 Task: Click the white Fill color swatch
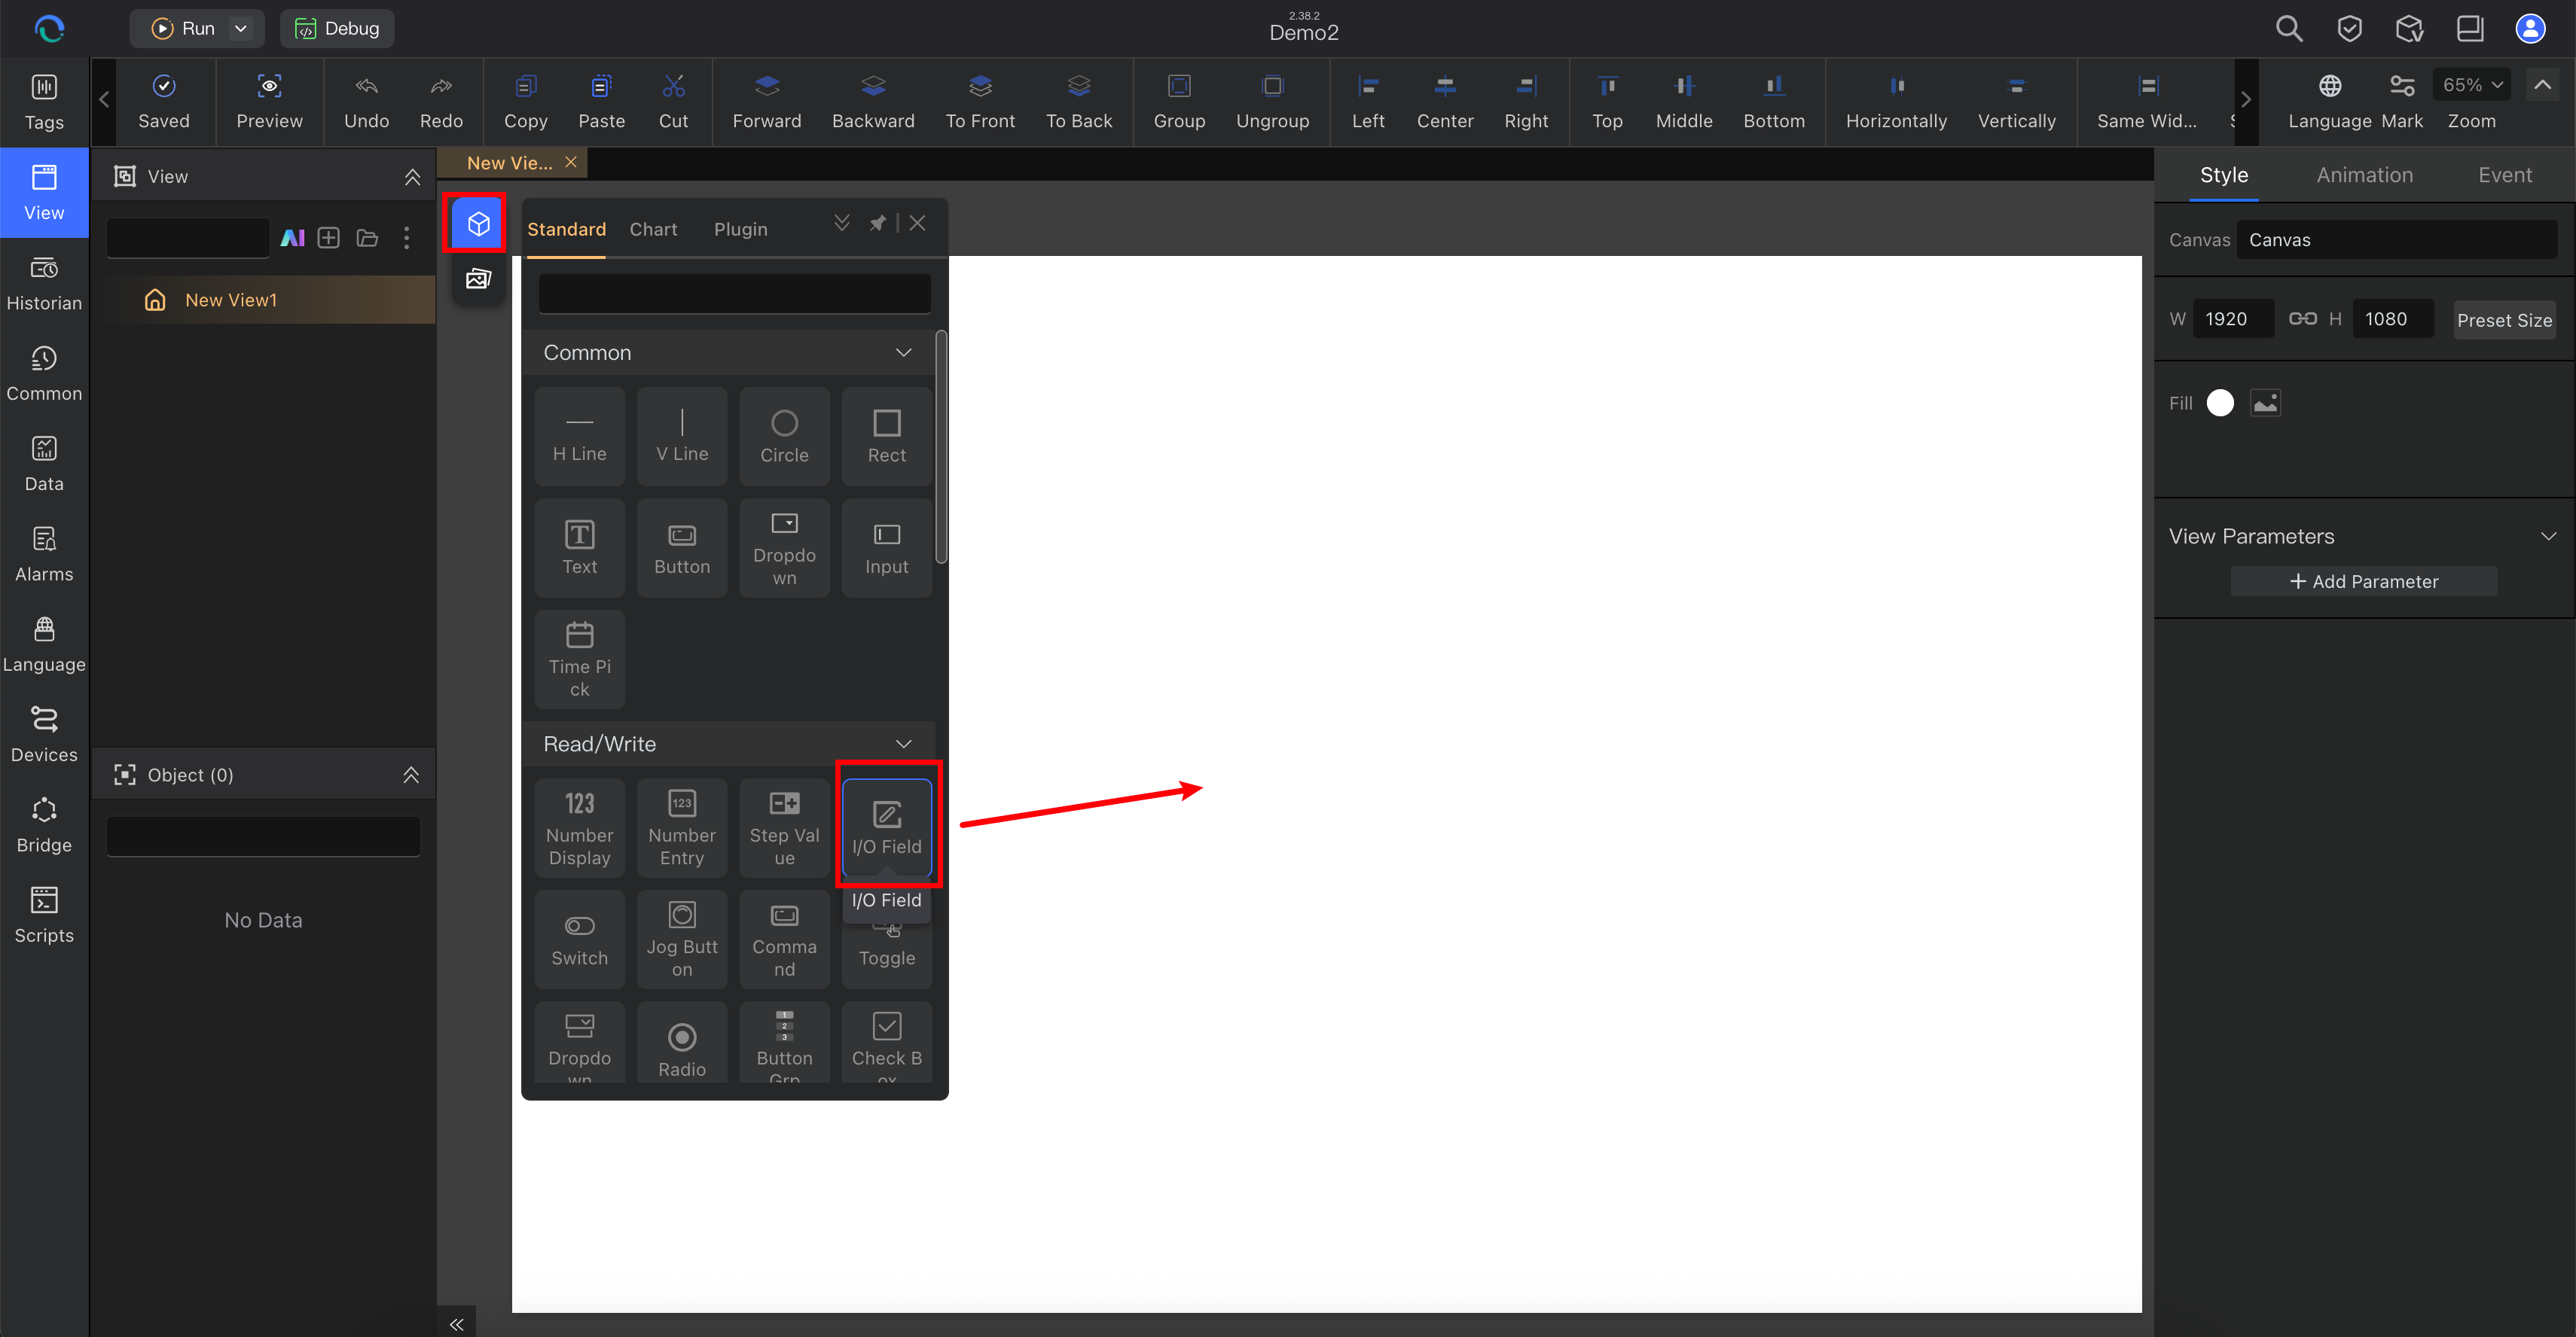[x=2220, y=403]
